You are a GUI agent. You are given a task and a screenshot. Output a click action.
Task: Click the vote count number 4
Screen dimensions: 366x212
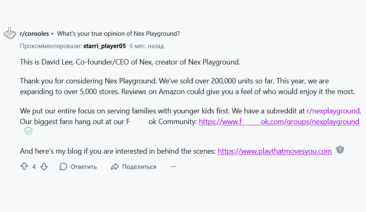(x=34, y=166)
